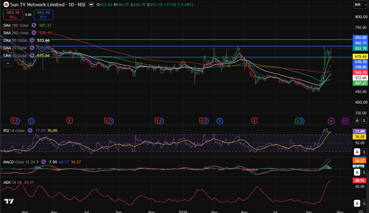
Task: Select the SMA 200 close legend label
Action: pyautogui.click(x=16, y=33)
